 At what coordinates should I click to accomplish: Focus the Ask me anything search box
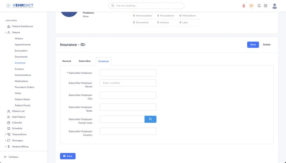point(147,6)
